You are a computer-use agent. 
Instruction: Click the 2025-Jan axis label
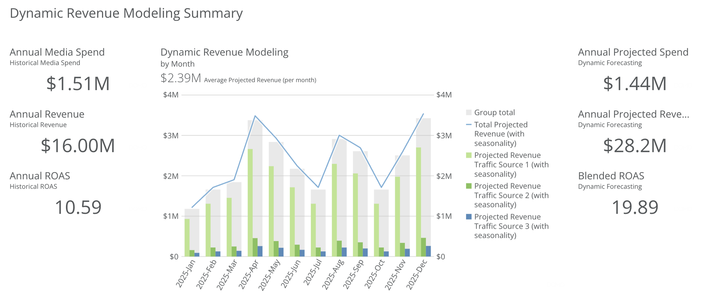186,274
